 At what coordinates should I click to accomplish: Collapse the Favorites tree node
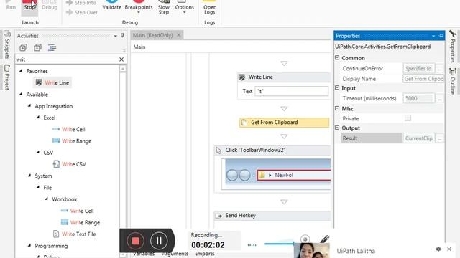[x=21, y=71]
